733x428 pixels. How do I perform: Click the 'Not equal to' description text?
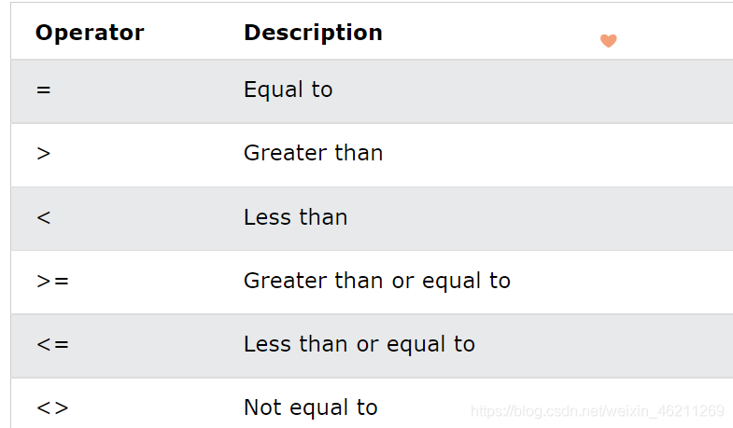coord(310,407)
